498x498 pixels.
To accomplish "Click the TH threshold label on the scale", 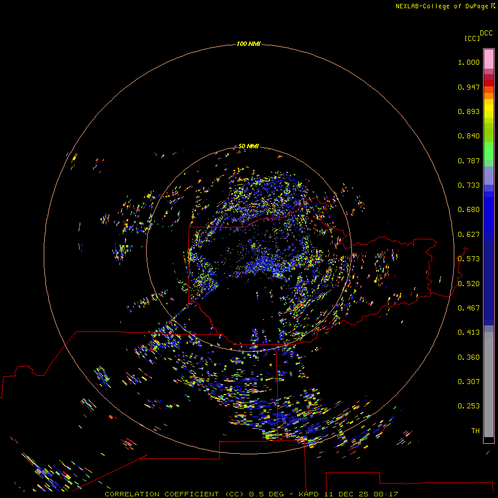I will pos(475,430).
